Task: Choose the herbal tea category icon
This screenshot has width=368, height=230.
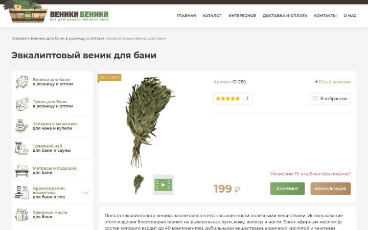Action: point(22,148)
